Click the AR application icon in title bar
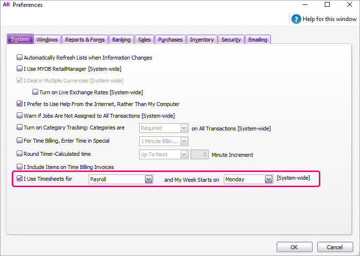The image size is (360, 256). (6, 5)
